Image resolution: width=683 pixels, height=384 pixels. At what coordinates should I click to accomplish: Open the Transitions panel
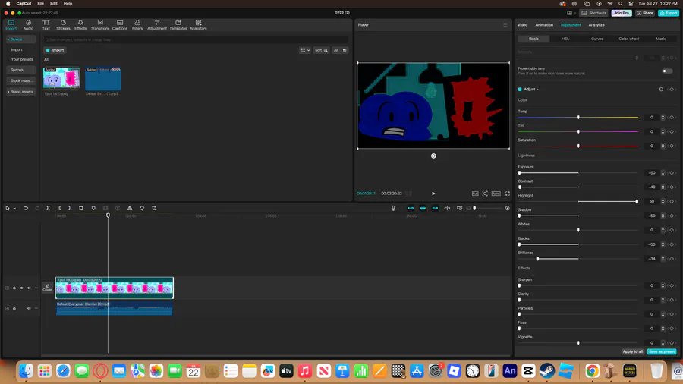coord(100,25)
